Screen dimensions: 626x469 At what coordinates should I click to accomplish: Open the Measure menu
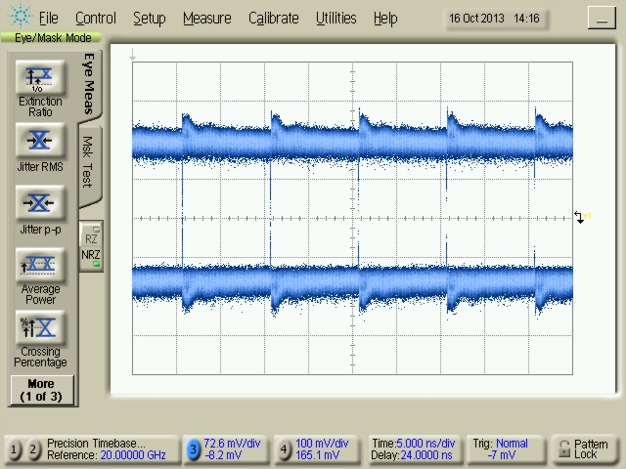(206, 18)
